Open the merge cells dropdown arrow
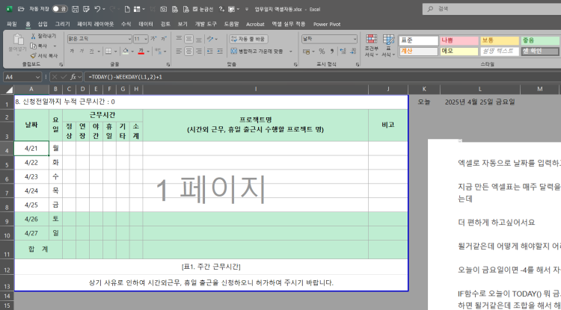Screen dimensions: 561x310 tap(290, 52)
